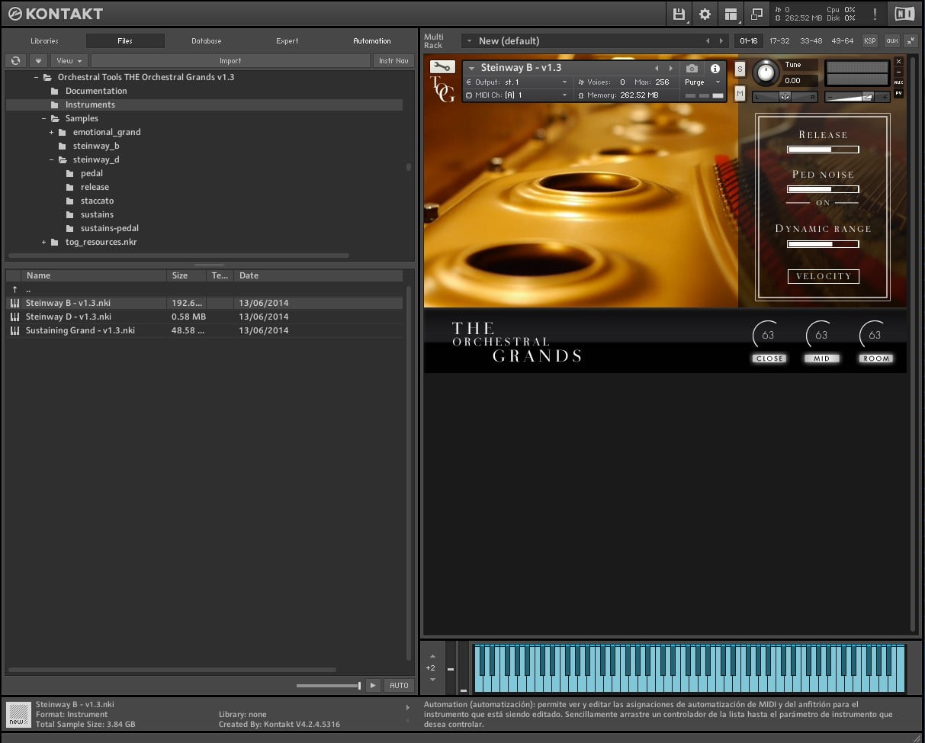Click the NI logo in top right
Screen dimensions: 925x743
[x=904, y=14]
